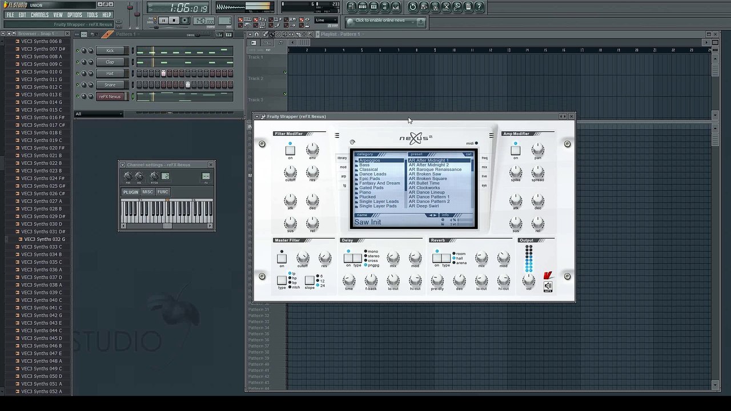Click the Reverb pre-dly knob
This screenshot has width=731, height=411.
(x=437, y=280)
